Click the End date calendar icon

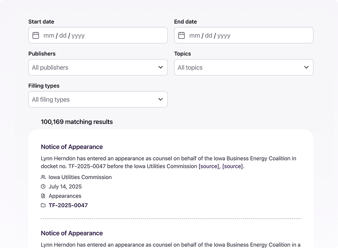(x=182, y=35)
